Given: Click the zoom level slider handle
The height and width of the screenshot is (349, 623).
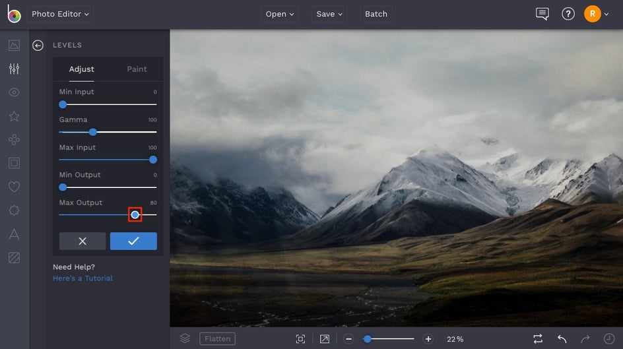Looking at the screenshot, I should coord(368,338).
